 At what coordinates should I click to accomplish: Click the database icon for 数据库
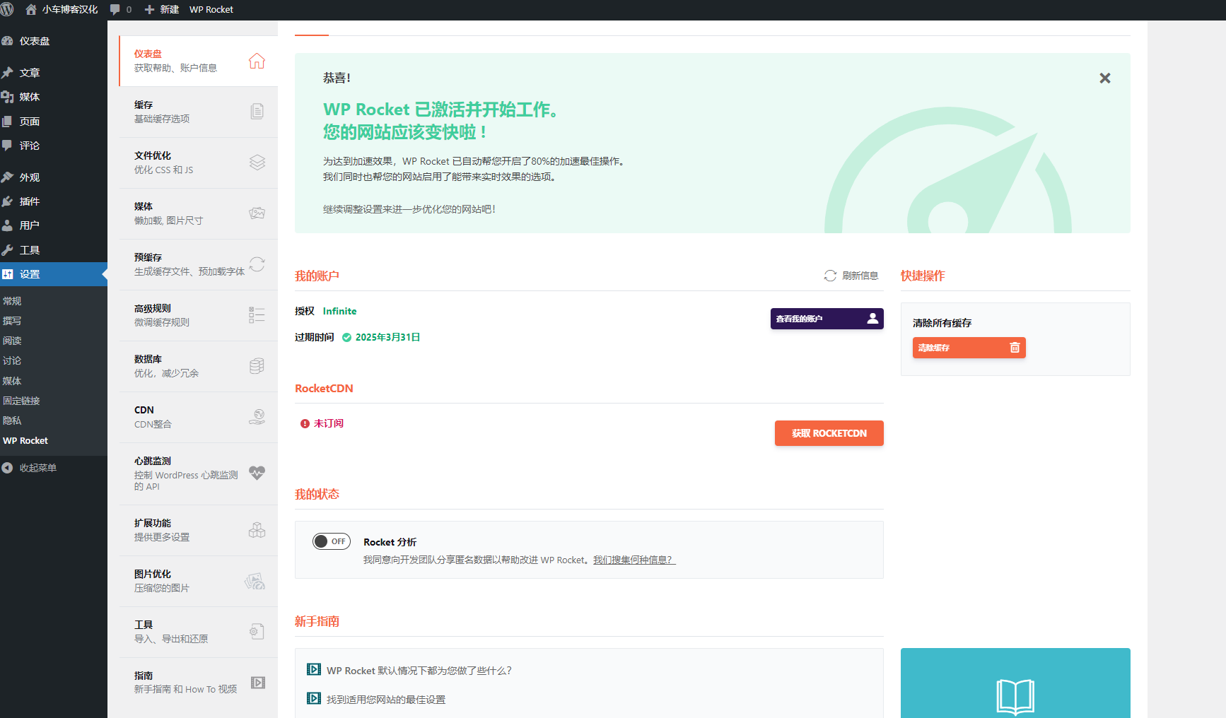(x=257, y=366)
